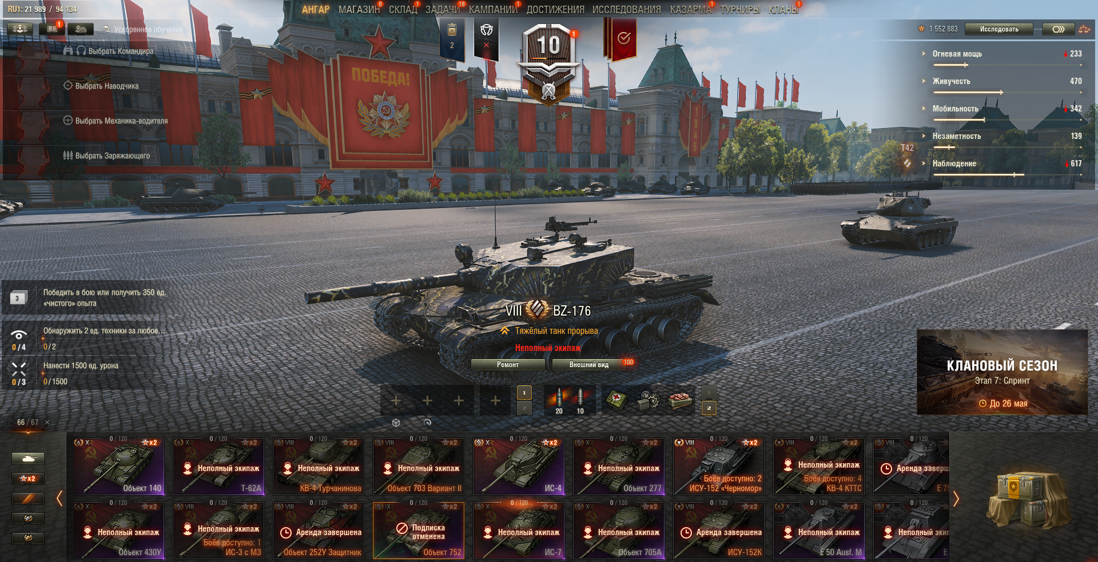The image size is (1098, 562).
Task: Click the repair kit consumable slot
Action: click(x=648, y=400)
